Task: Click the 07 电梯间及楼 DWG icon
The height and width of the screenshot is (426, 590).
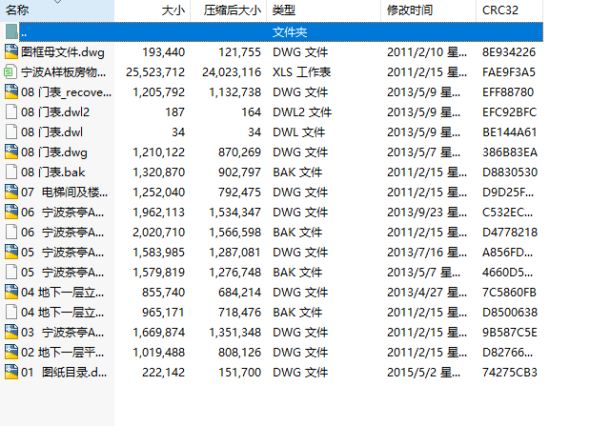Action: click(11, 193)
